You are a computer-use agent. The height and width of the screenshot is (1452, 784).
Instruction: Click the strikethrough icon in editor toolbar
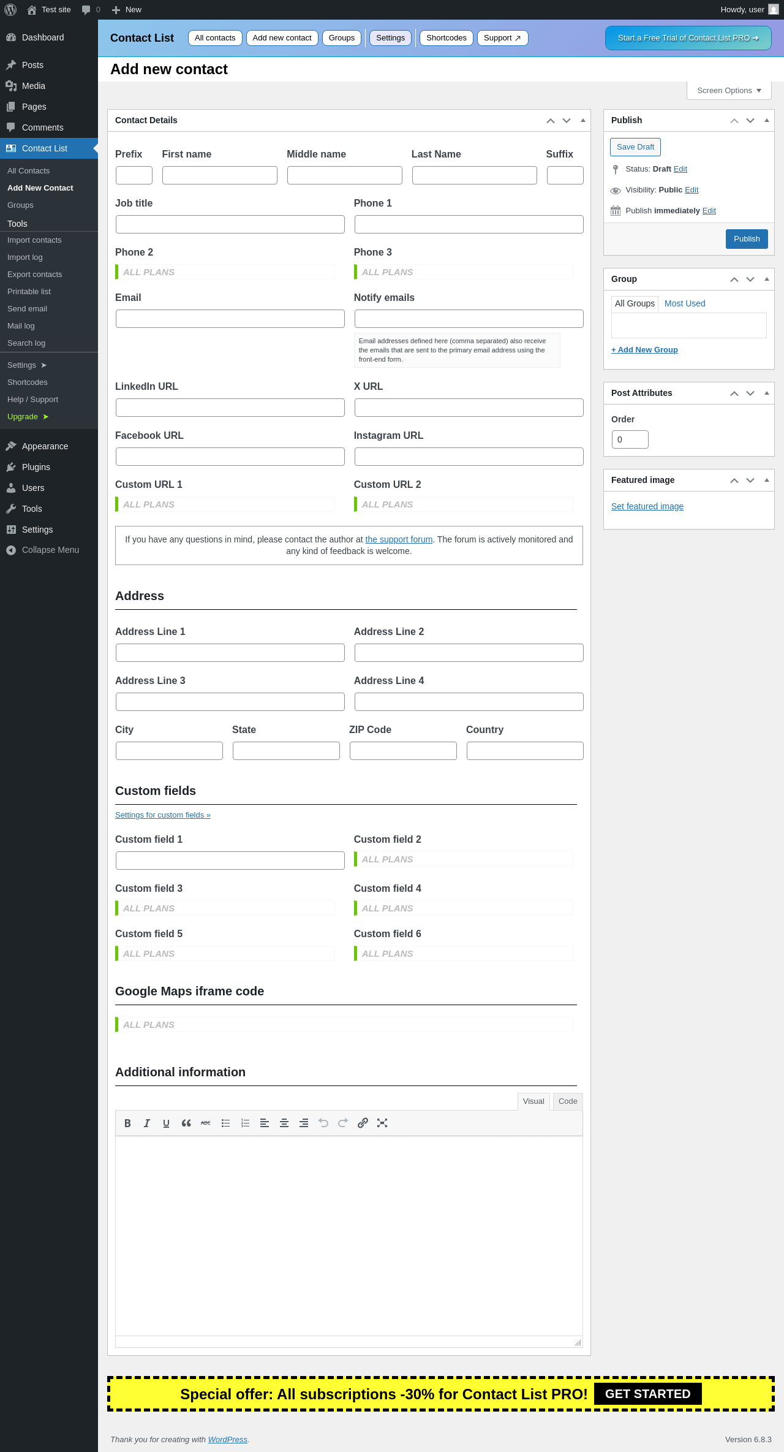click(206, 1123)
